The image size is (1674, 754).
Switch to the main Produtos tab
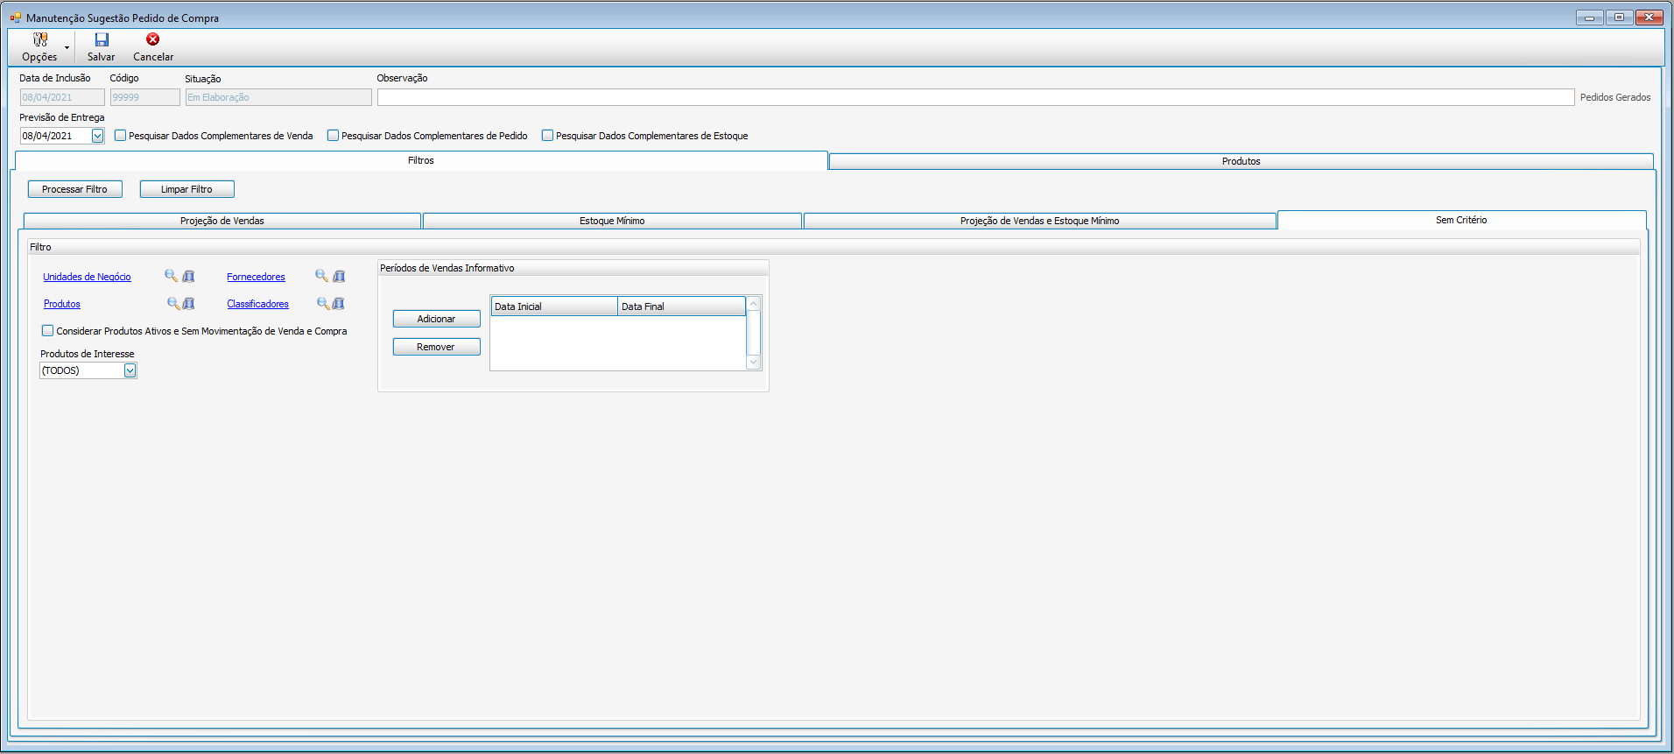[x=1241, y=161]
